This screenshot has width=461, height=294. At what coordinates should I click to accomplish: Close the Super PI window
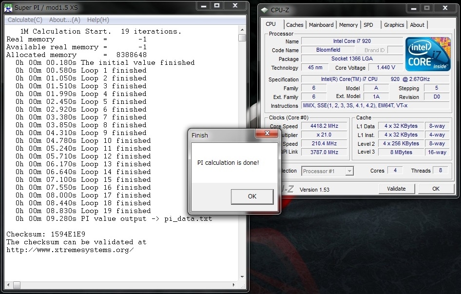coord(235,6)
